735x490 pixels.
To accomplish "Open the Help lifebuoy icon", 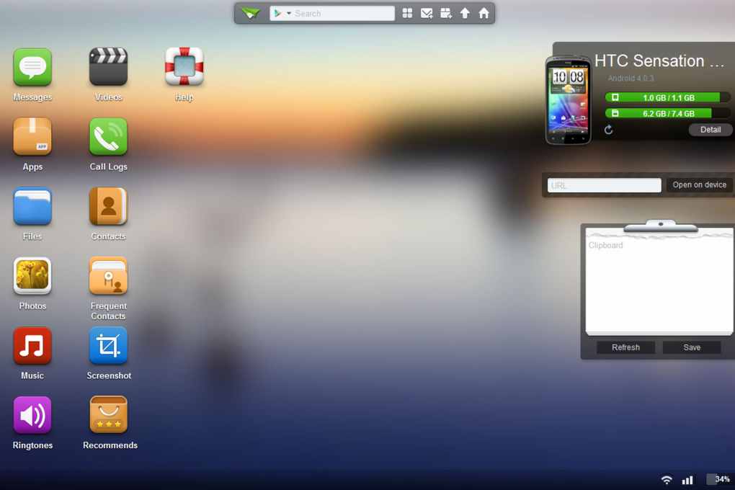I will click(184, 66).
